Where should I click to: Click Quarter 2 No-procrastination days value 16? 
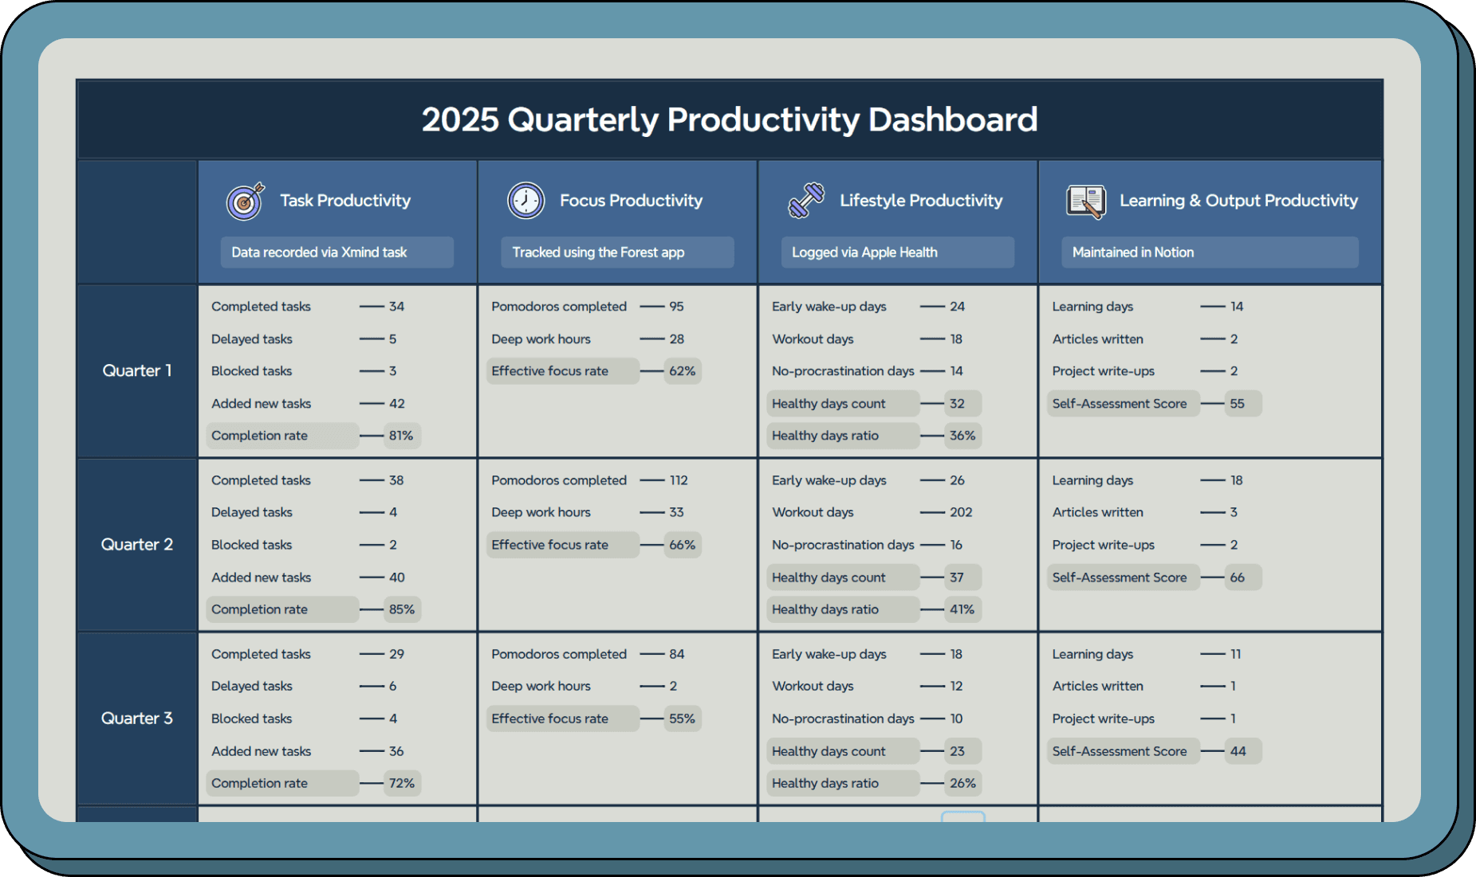tap(956, 545)
